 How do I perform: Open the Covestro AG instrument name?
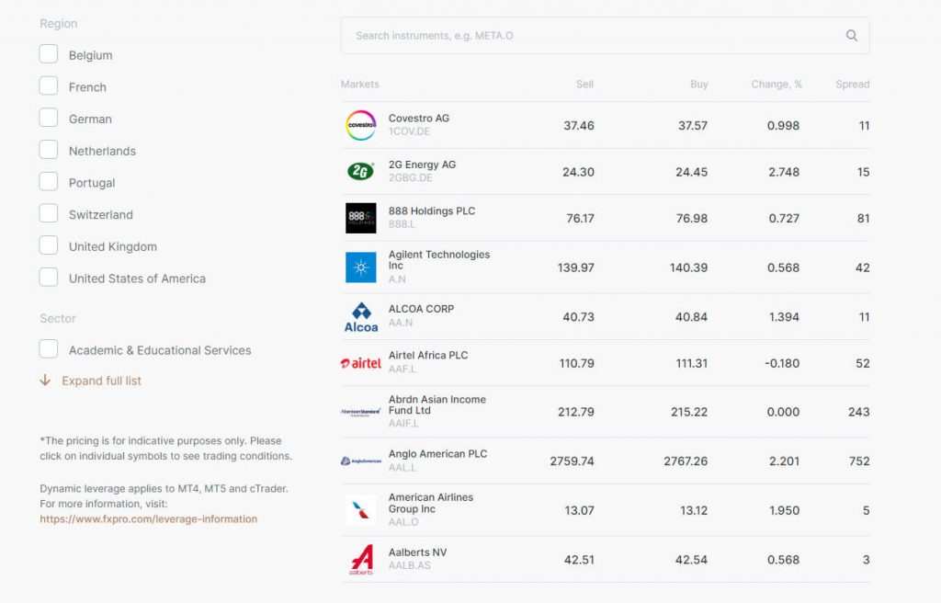point(419,119)
